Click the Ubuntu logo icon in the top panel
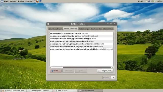This screenshot has height=92, width=163. pos(2,1)
